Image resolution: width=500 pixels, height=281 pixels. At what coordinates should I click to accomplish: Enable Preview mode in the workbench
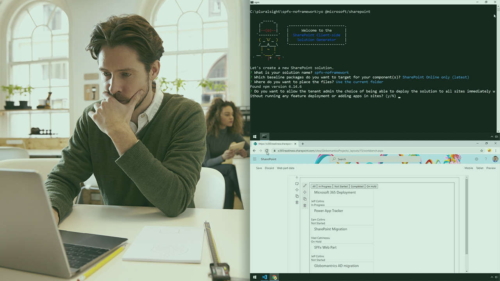tap(491, 168)
